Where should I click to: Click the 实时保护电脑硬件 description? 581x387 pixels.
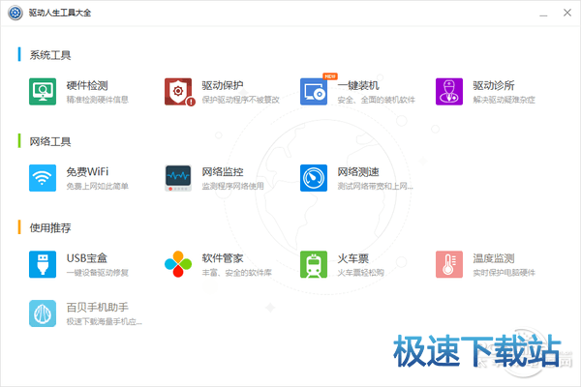click(x=504, y=273)
